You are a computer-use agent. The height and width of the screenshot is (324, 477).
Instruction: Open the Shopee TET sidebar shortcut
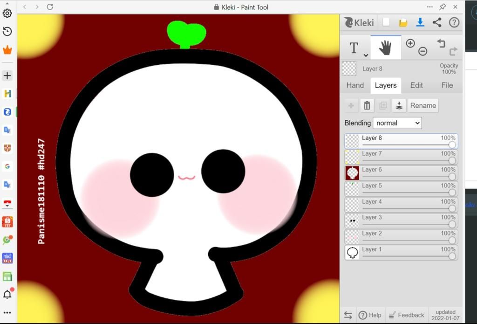7,222
